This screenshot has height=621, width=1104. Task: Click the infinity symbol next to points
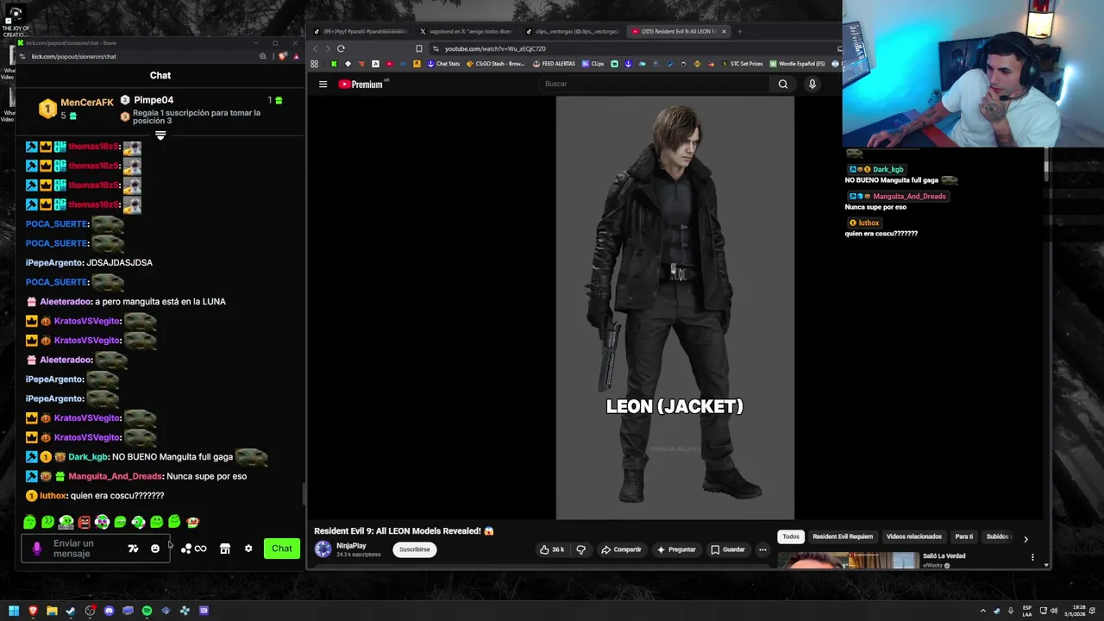(201, 549)
